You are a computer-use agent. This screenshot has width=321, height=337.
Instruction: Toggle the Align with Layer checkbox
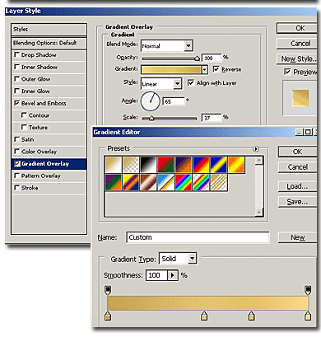(191, 82)
